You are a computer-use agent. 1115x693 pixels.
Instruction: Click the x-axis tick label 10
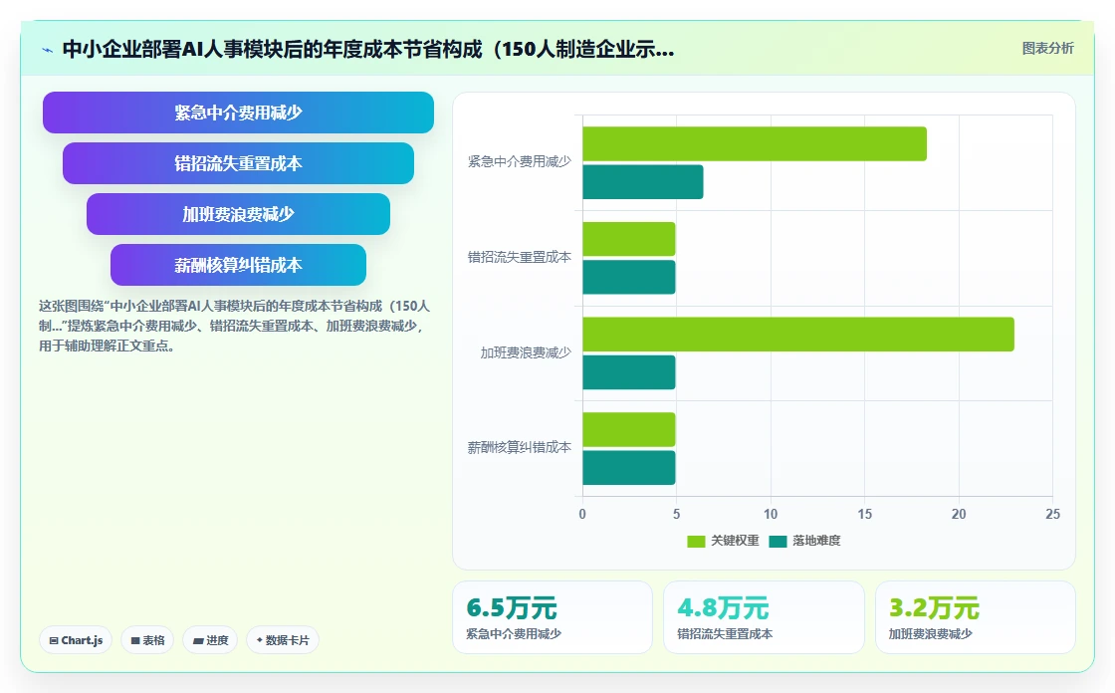click(771, 515)
